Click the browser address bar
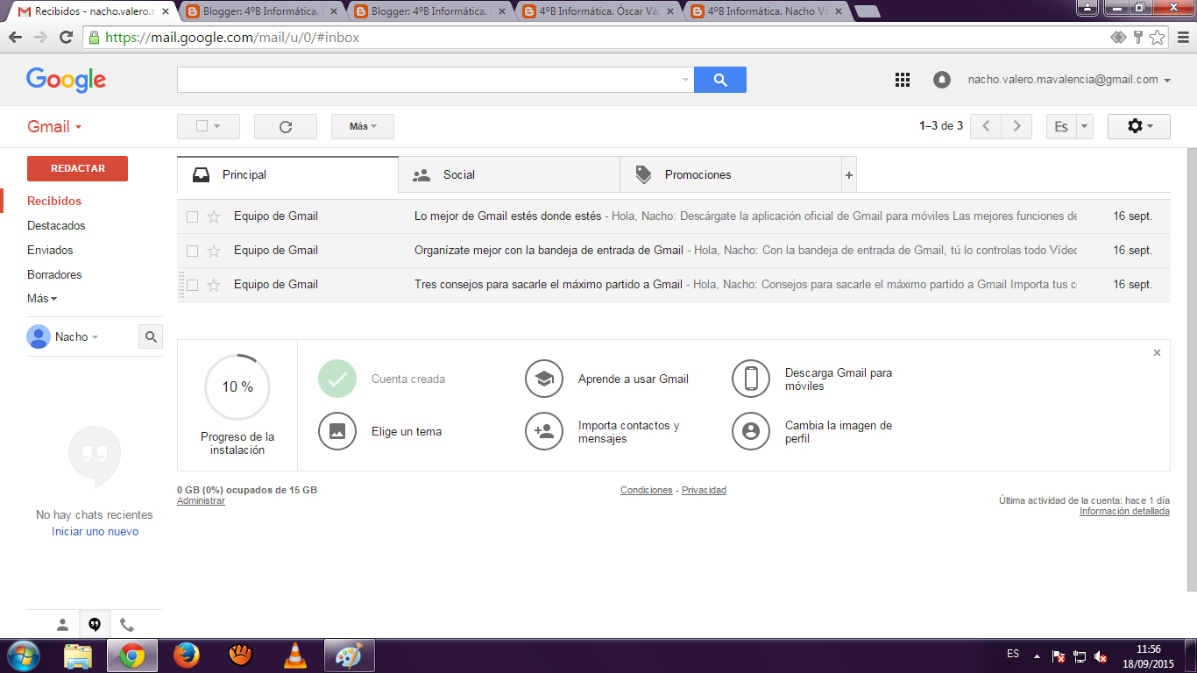This screenshot has width=1197, height=673. (x=596, y=38)
